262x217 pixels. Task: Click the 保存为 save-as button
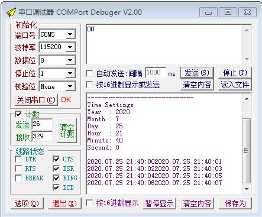[x=235, y=203]
